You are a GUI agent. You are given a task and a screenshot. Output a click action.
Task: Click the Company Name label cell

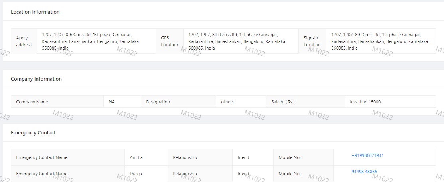click(x=32, y=102)
